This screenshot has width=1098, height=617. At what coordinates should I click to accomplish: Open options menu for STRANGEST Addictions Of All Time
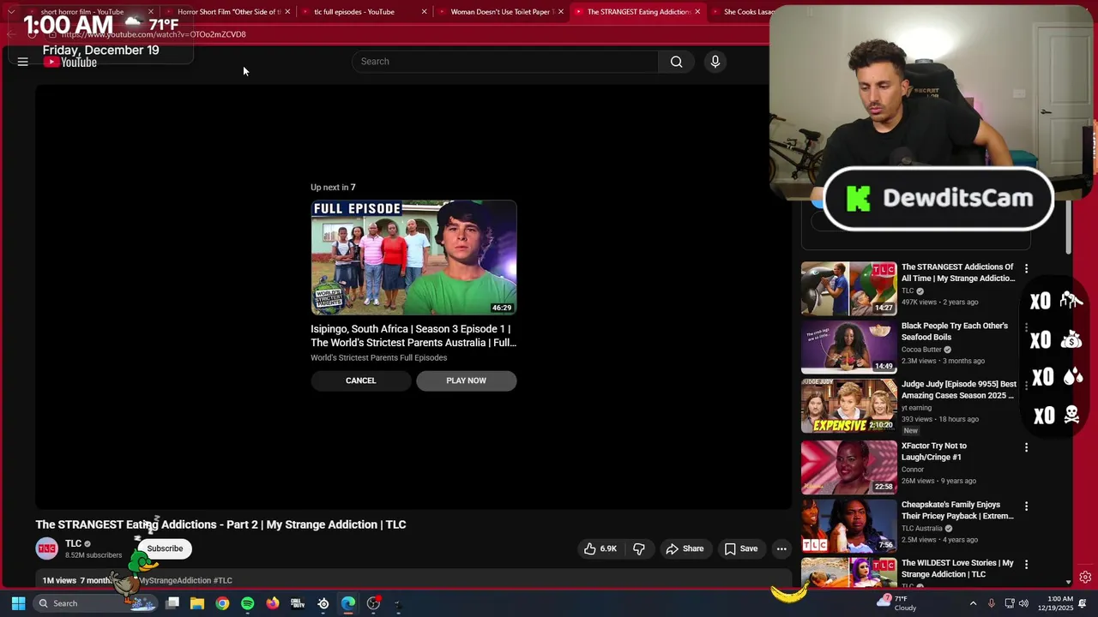click(1026, 269)
